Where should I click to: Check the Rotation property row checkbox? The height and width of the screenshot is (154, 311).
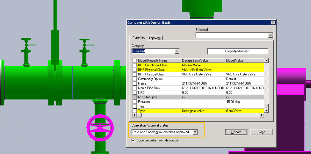click(x=134, y=102)
